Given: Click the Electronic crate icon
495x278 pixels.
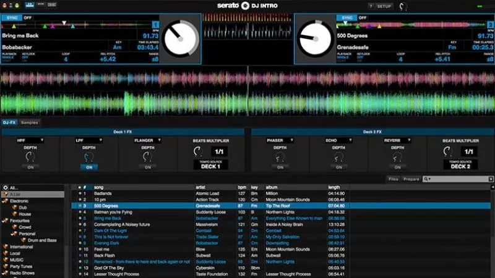Looking at the screenshot, I should [x=6, y=201].
